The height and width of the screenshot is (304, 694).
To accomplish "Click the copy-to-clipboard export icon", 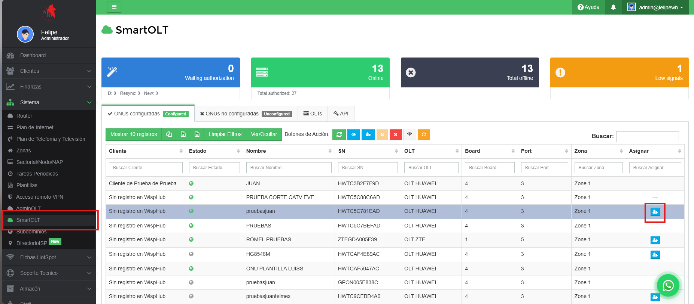I will [169, 134].
